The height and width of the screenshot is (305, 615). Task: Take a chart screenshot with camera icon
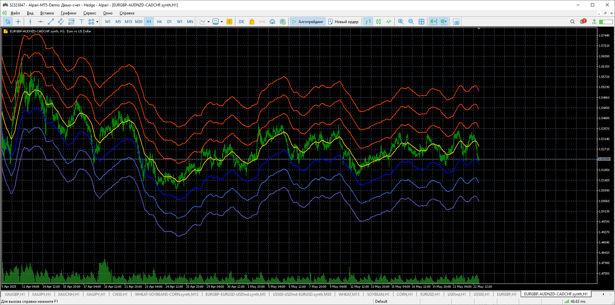pyautogui.click(x=456, y=22)
